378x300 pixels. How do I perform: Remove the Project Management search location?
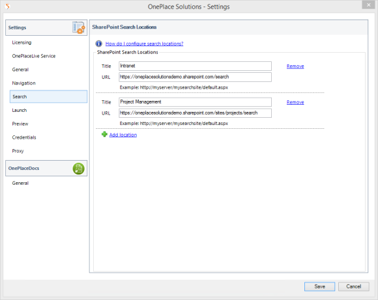(295, 102)
